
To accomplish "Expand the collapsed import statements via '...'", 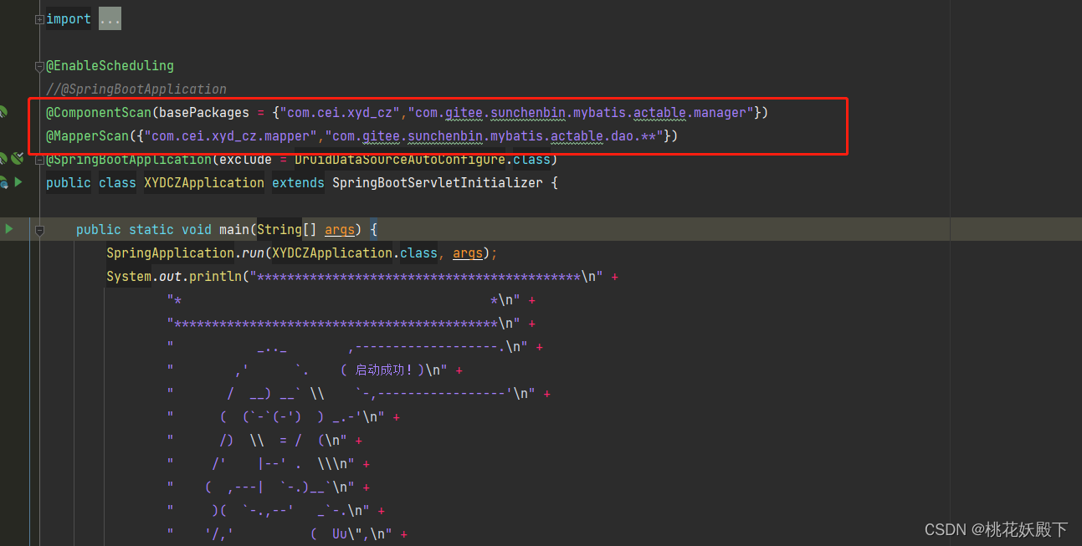I will (x=109, y=18).
